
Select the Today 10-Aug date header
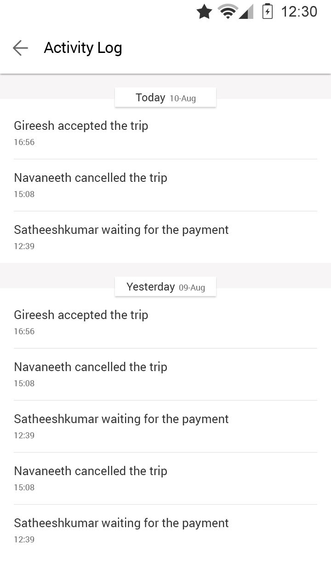(165, 98)
